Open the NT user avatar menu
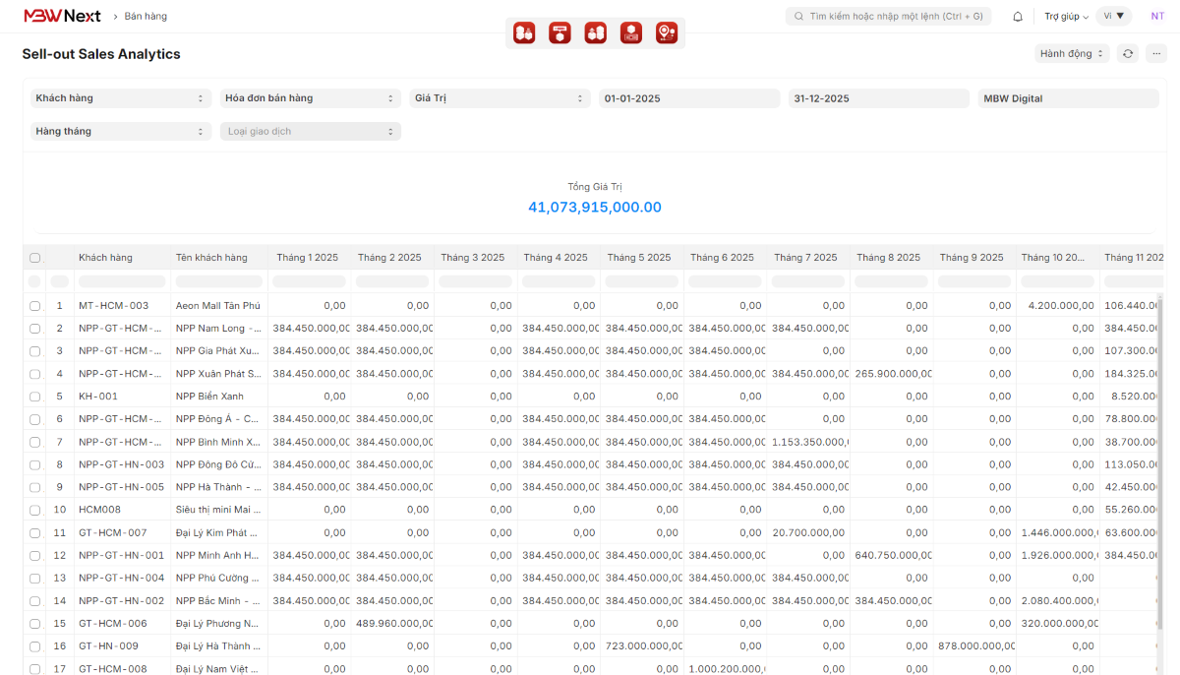 coord(1157,17)
